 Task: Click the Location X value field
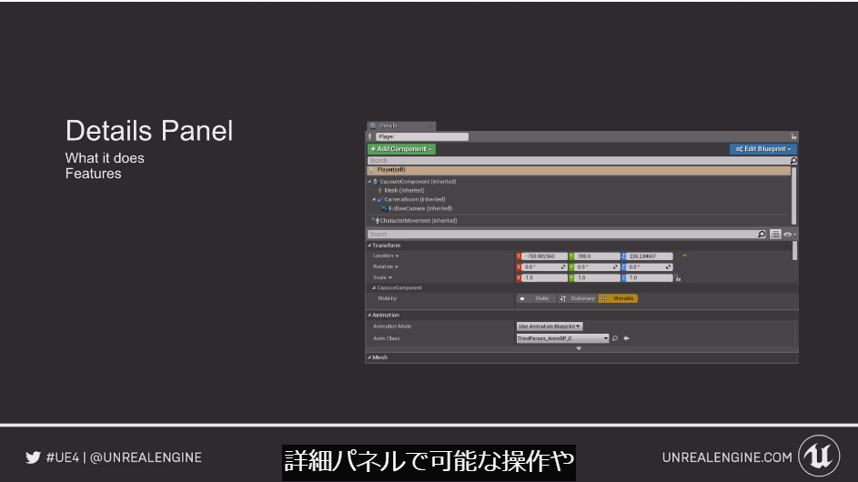click(544, 256)
